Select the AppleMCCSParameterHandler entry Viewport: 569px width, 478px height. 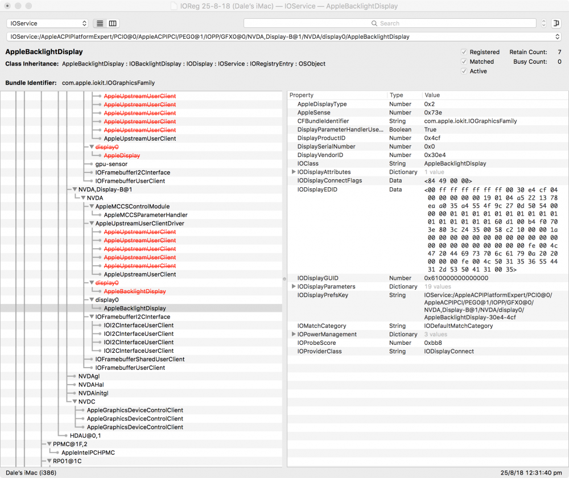[x=146, y=215]
